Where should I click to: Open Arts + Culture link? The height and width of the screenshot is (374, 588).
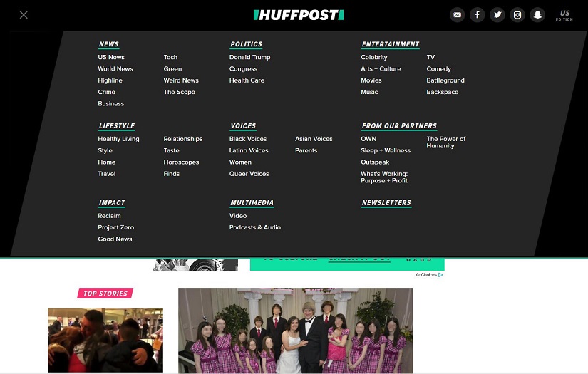tap(381, 69)
